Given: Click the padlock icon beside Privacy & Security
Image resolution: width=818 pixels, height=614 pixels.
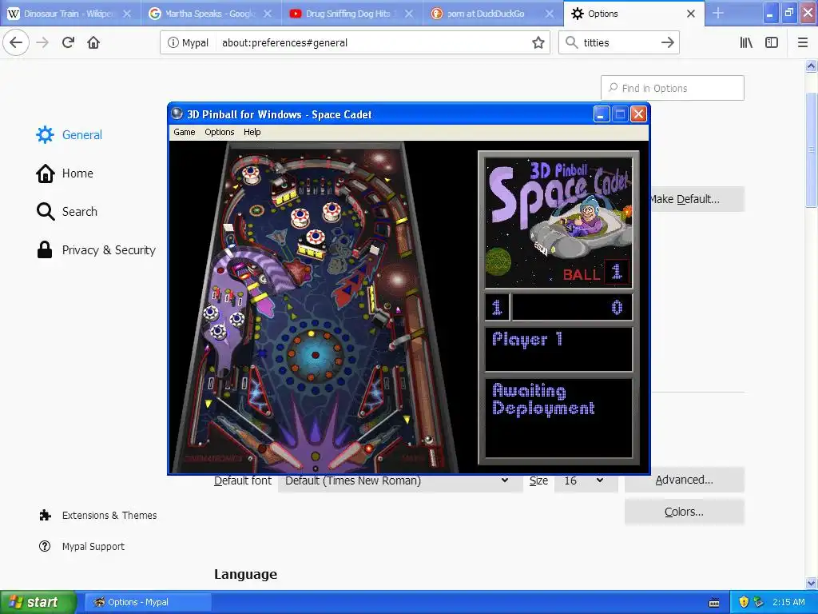Looking at the screenshot, I should click(x=45, y=249).
